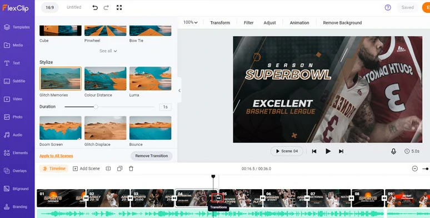Select the Colour Distance transition thumbnail

(x=106, y=79)
